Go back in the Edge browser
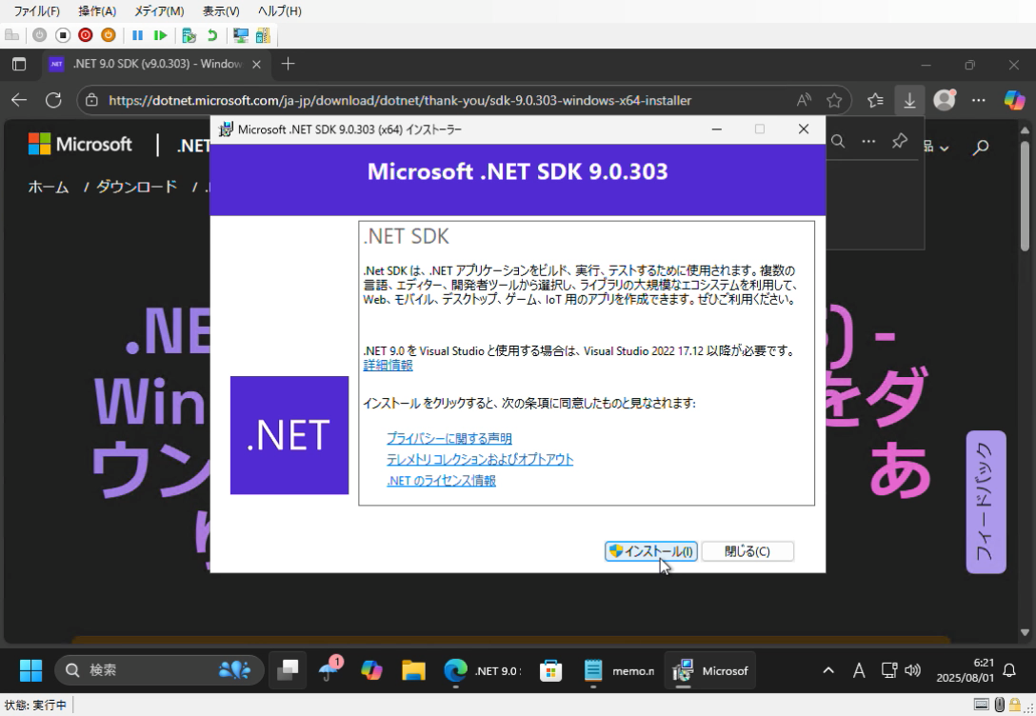Screen dimensions: 1036x716 (19, 100)
